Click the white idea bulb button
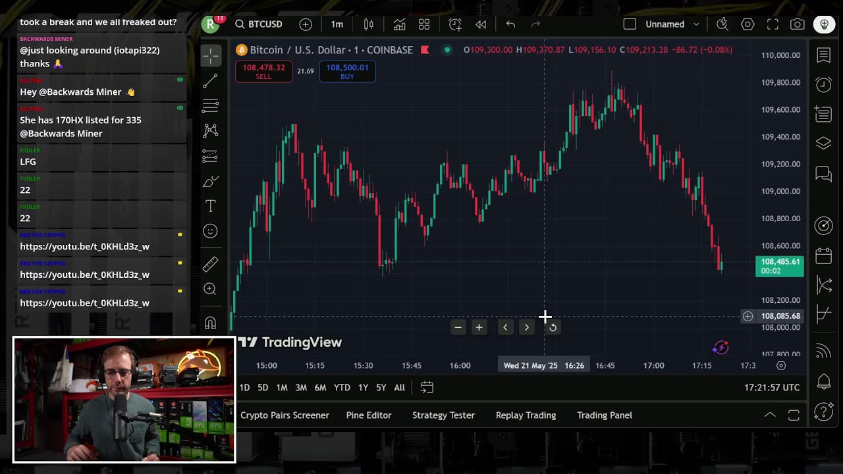 pos(825,24)
